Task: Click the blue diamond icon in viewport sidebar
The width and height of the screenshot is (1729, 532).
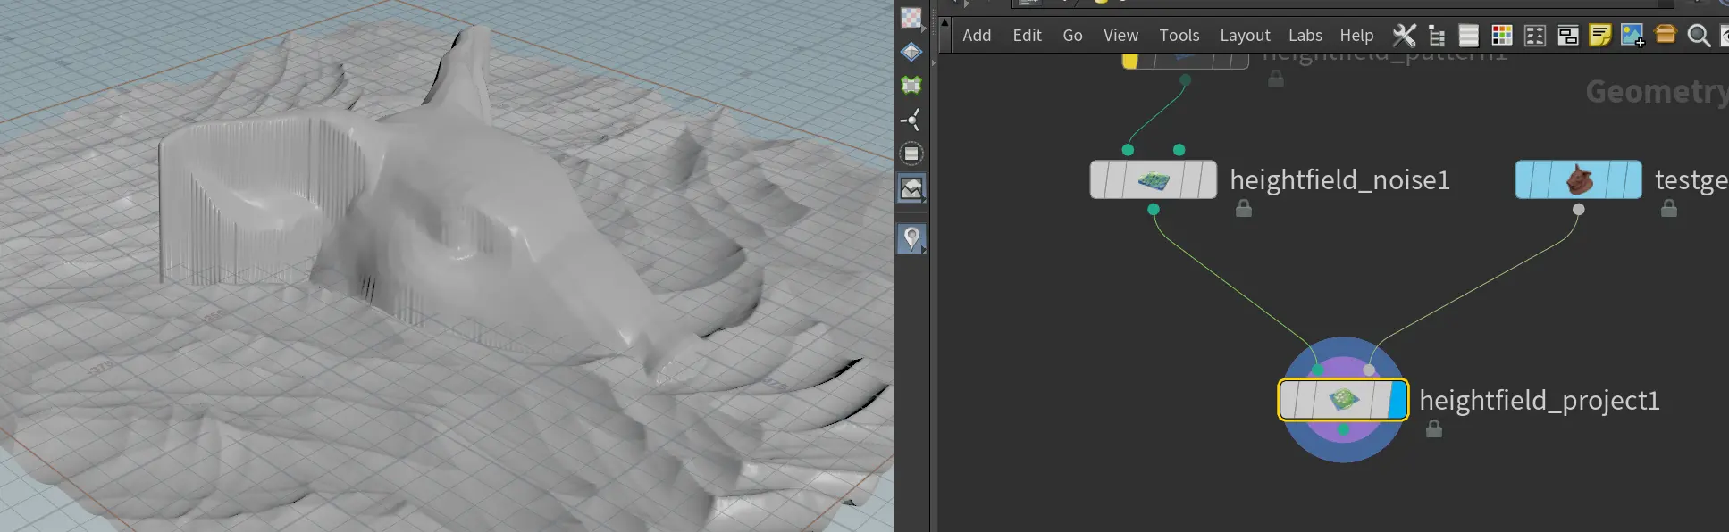Action: tap(911, 52)
